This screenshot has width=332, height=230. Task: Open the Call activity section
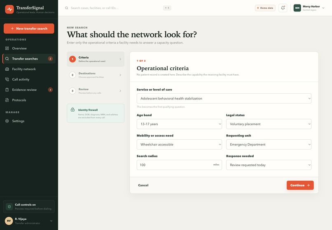pyautogui.click(x=29, y=79)
